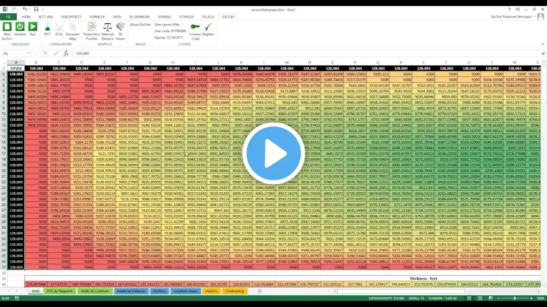Open the Material Balance scales icon
This screenshot has width=547, height=307.
pyautogui.click(x=107, y=27)
